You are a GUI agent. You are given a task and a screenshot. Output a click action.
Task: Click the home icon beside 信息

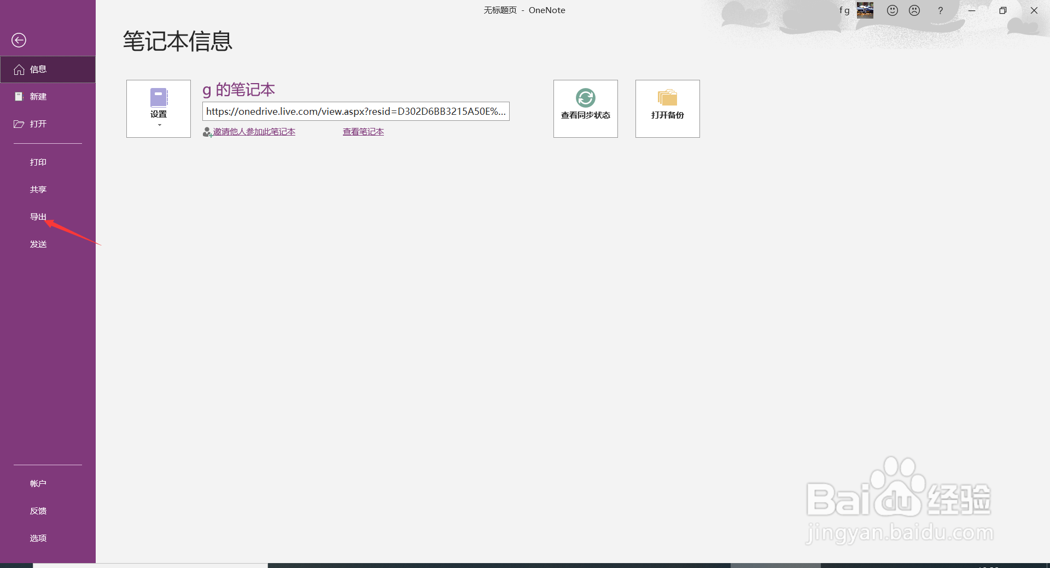[19, 69]
